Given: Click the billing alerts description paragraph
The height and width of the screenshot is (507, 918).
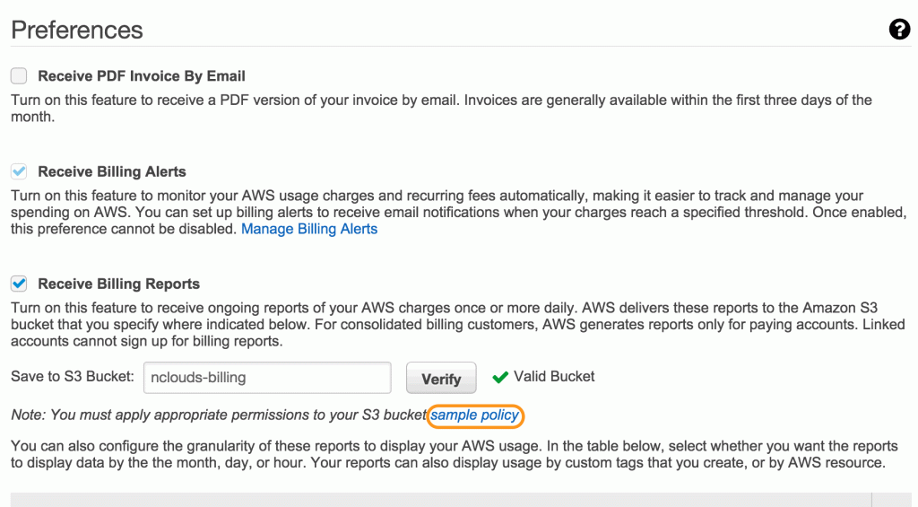Looking at the screenshot, I should [458, 212].
